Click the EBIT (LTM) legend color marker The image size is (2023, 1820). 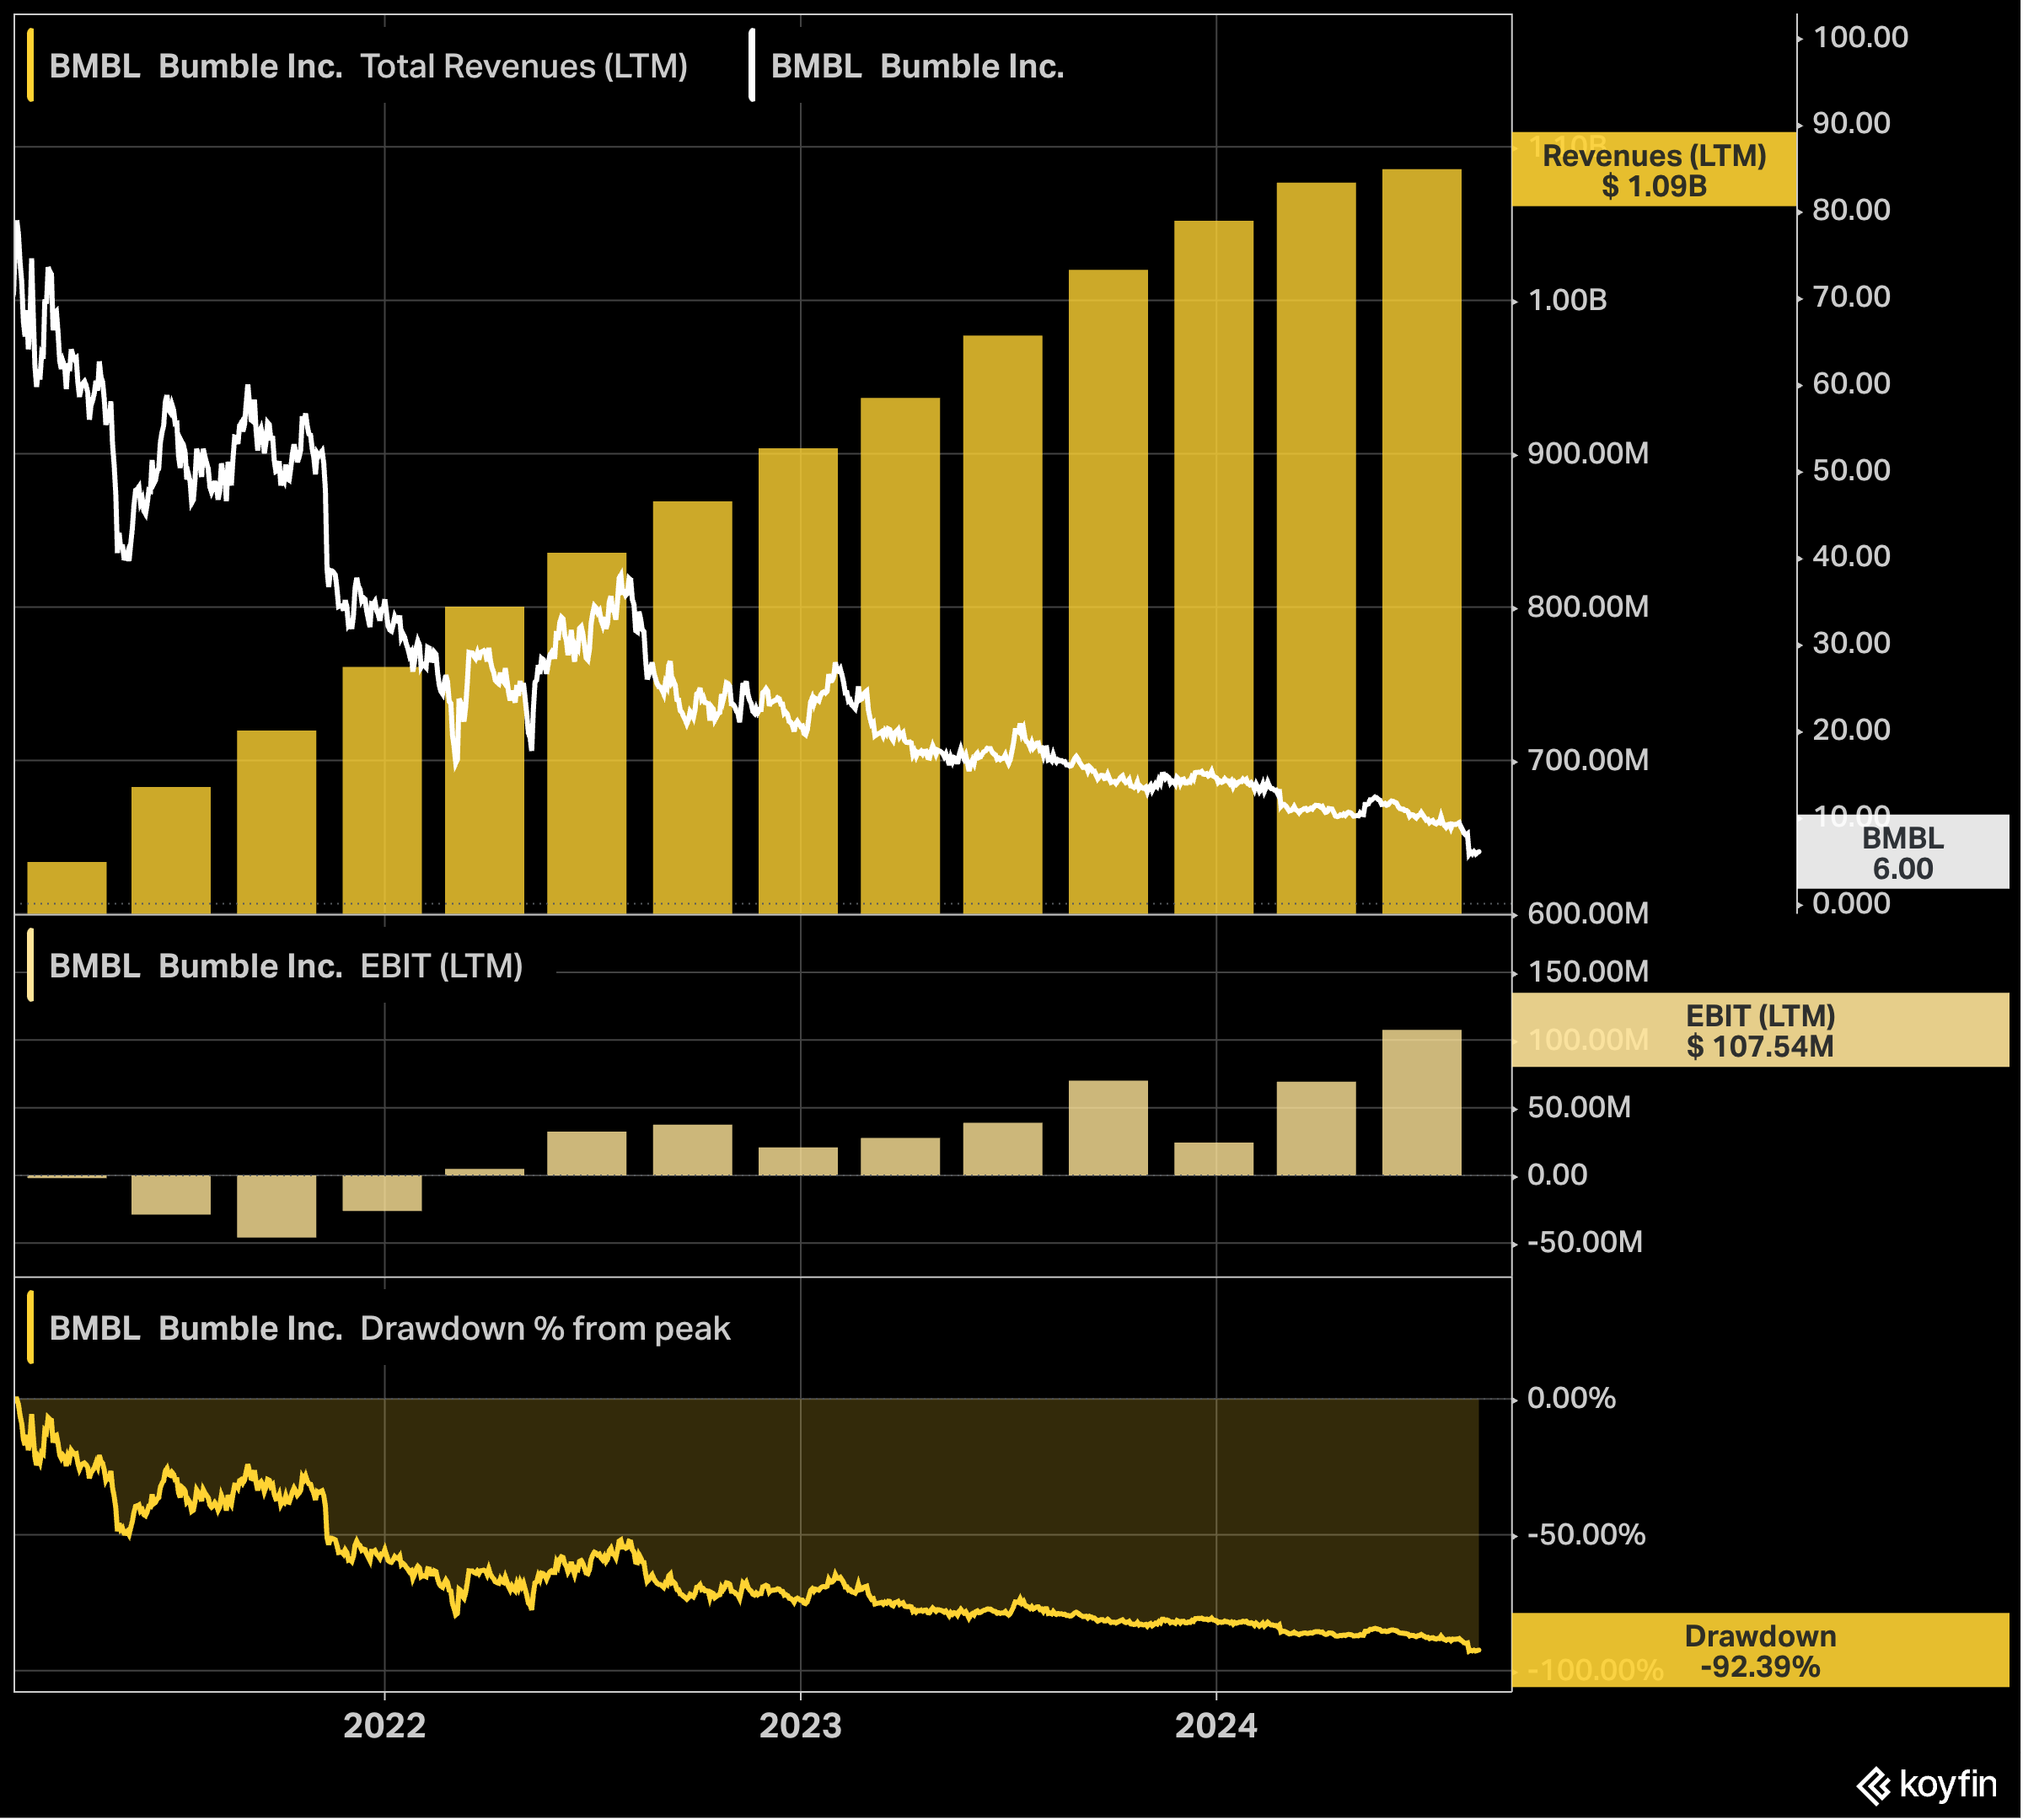[x=31, y=966]
